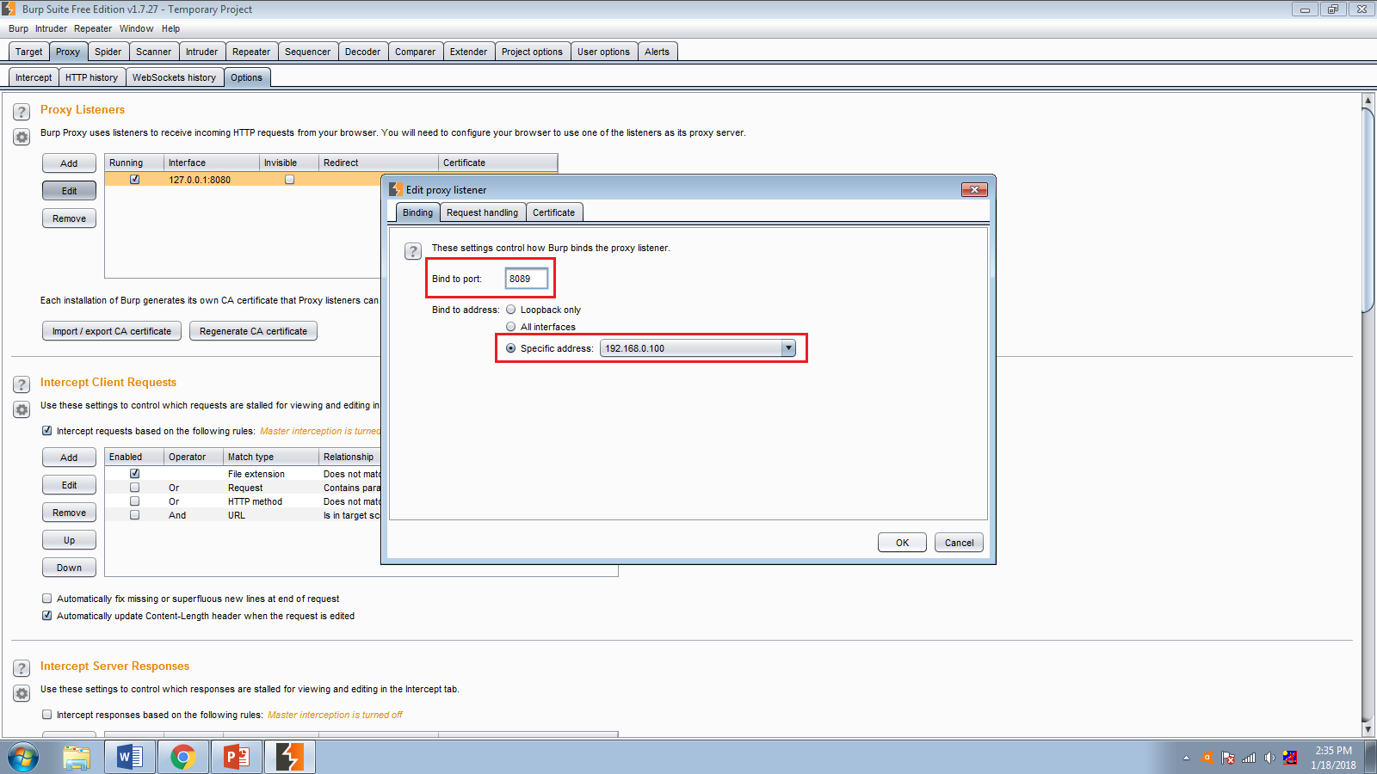Open help for Proxy Listeners section
1377x774 pixels.
click(22, 112)
